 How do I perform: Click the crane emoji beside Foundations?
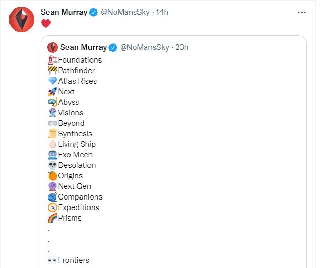tap(52, 60)
